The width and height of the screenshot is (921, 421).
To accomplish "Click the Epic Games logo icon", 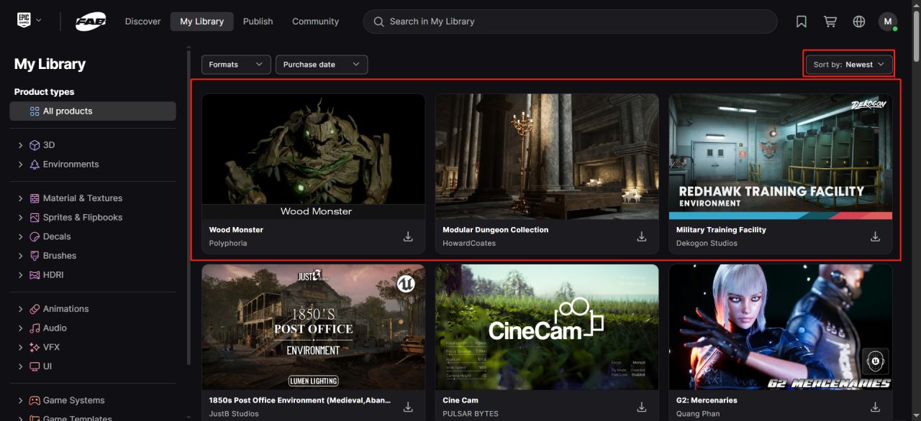I will coord(24,21).
